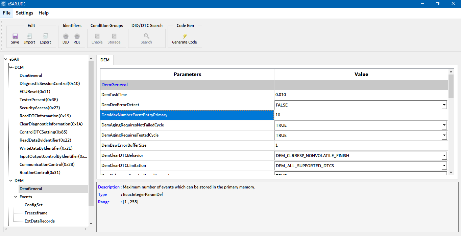Click the Save icon in Edit group
Viewport: 461px width, 236px height.
pos(15,36)
